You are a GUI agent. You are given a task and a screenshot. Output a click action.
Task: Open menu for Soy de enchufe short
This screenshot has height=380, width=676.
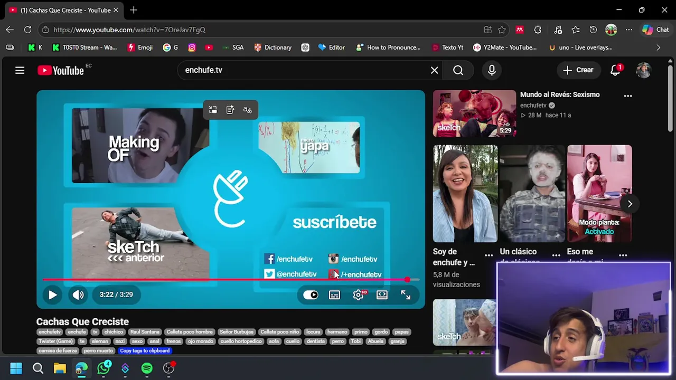click(x=489, y=255)
